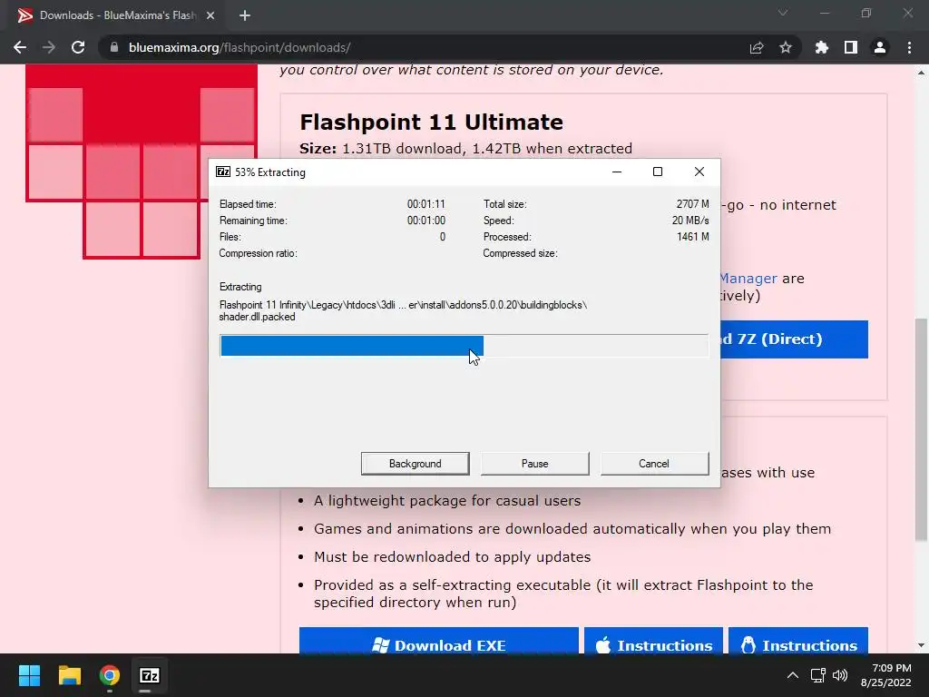The width and height of the screenshot is (929, 697).
Task: Open the Chrome extensions puzzle icon
Action: click(x=822, y=47)
